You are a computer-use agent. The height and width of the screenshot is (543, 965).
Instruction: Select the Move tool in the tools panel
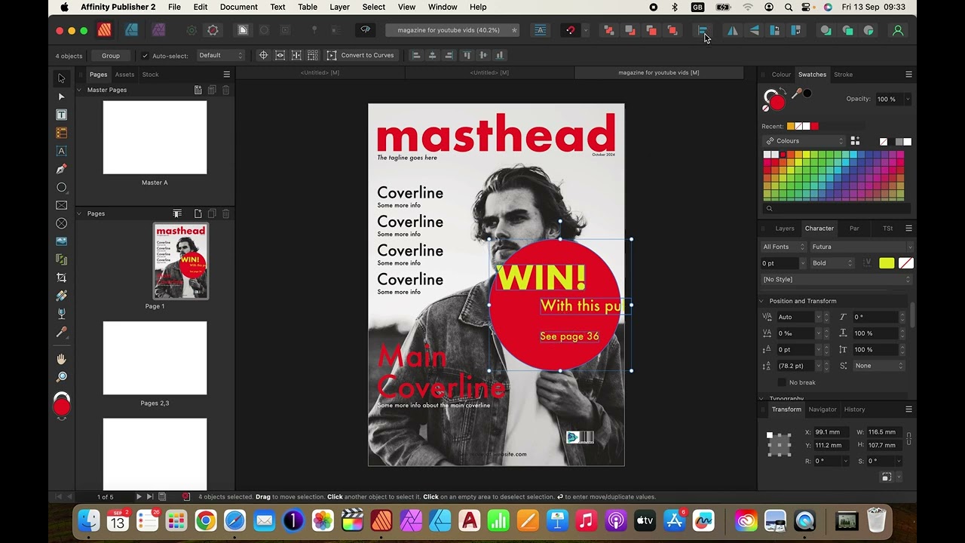(62, 78)
